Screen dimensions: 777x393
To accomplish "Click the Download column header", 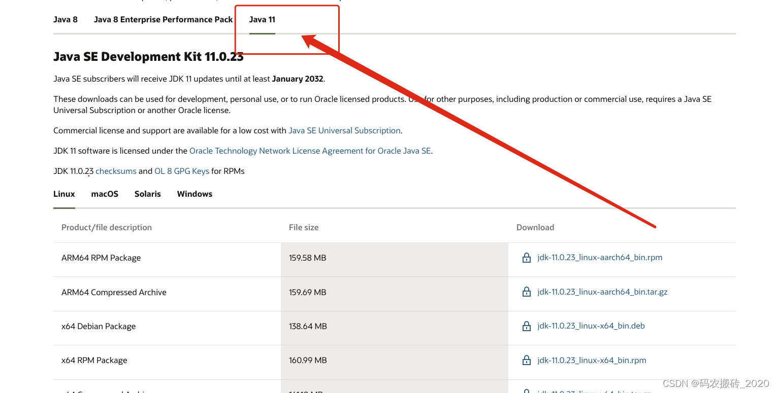I will click(x=535, y=227).
